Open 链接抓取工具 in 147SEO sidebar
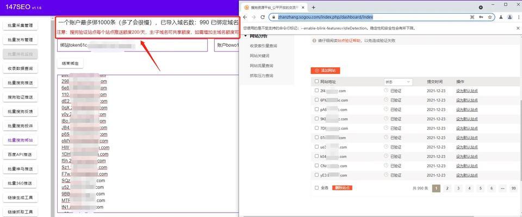 tap(20, 212)
